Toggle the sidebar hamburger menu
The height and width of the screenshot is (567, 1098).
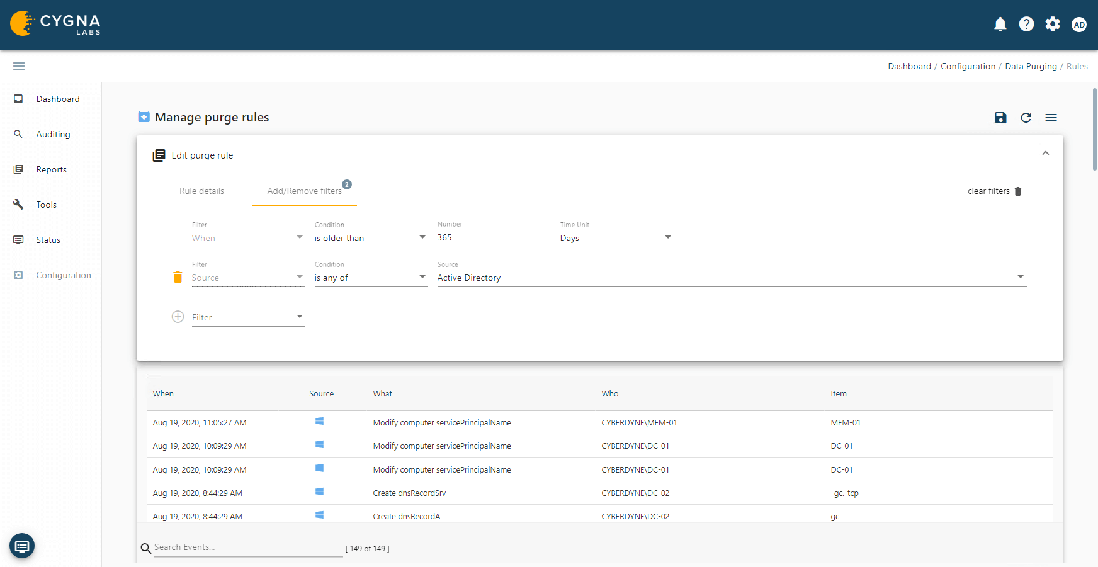pos(19,66)
